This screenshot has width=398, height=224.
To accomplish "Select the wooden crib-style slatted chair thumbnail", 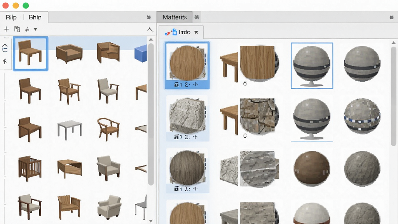I will 30,168.
